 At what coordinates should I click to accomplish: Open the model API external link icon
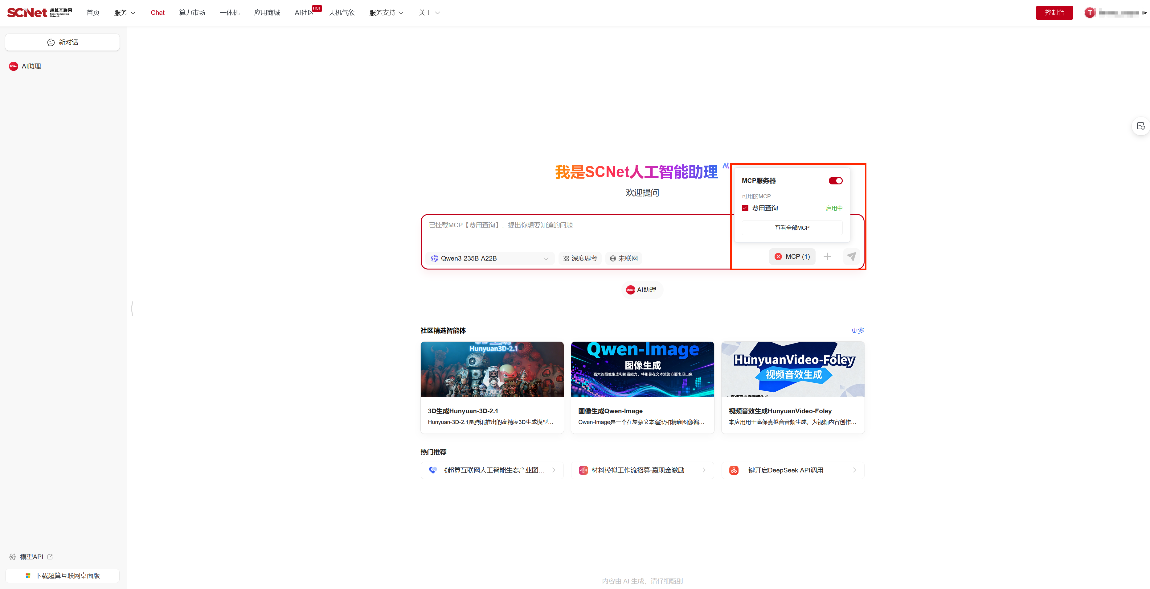pyautogui.click(x=50, y=557)
